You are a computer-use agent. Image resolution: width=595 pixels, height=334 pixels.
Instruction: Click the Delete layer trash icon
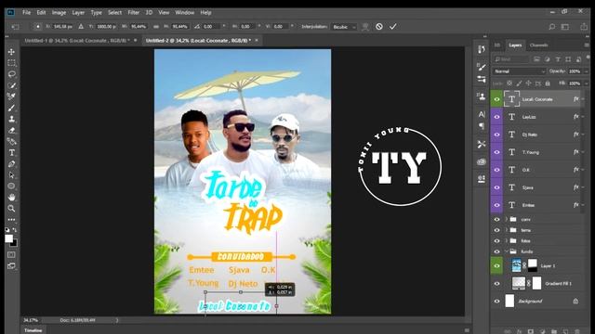point(577,331)
